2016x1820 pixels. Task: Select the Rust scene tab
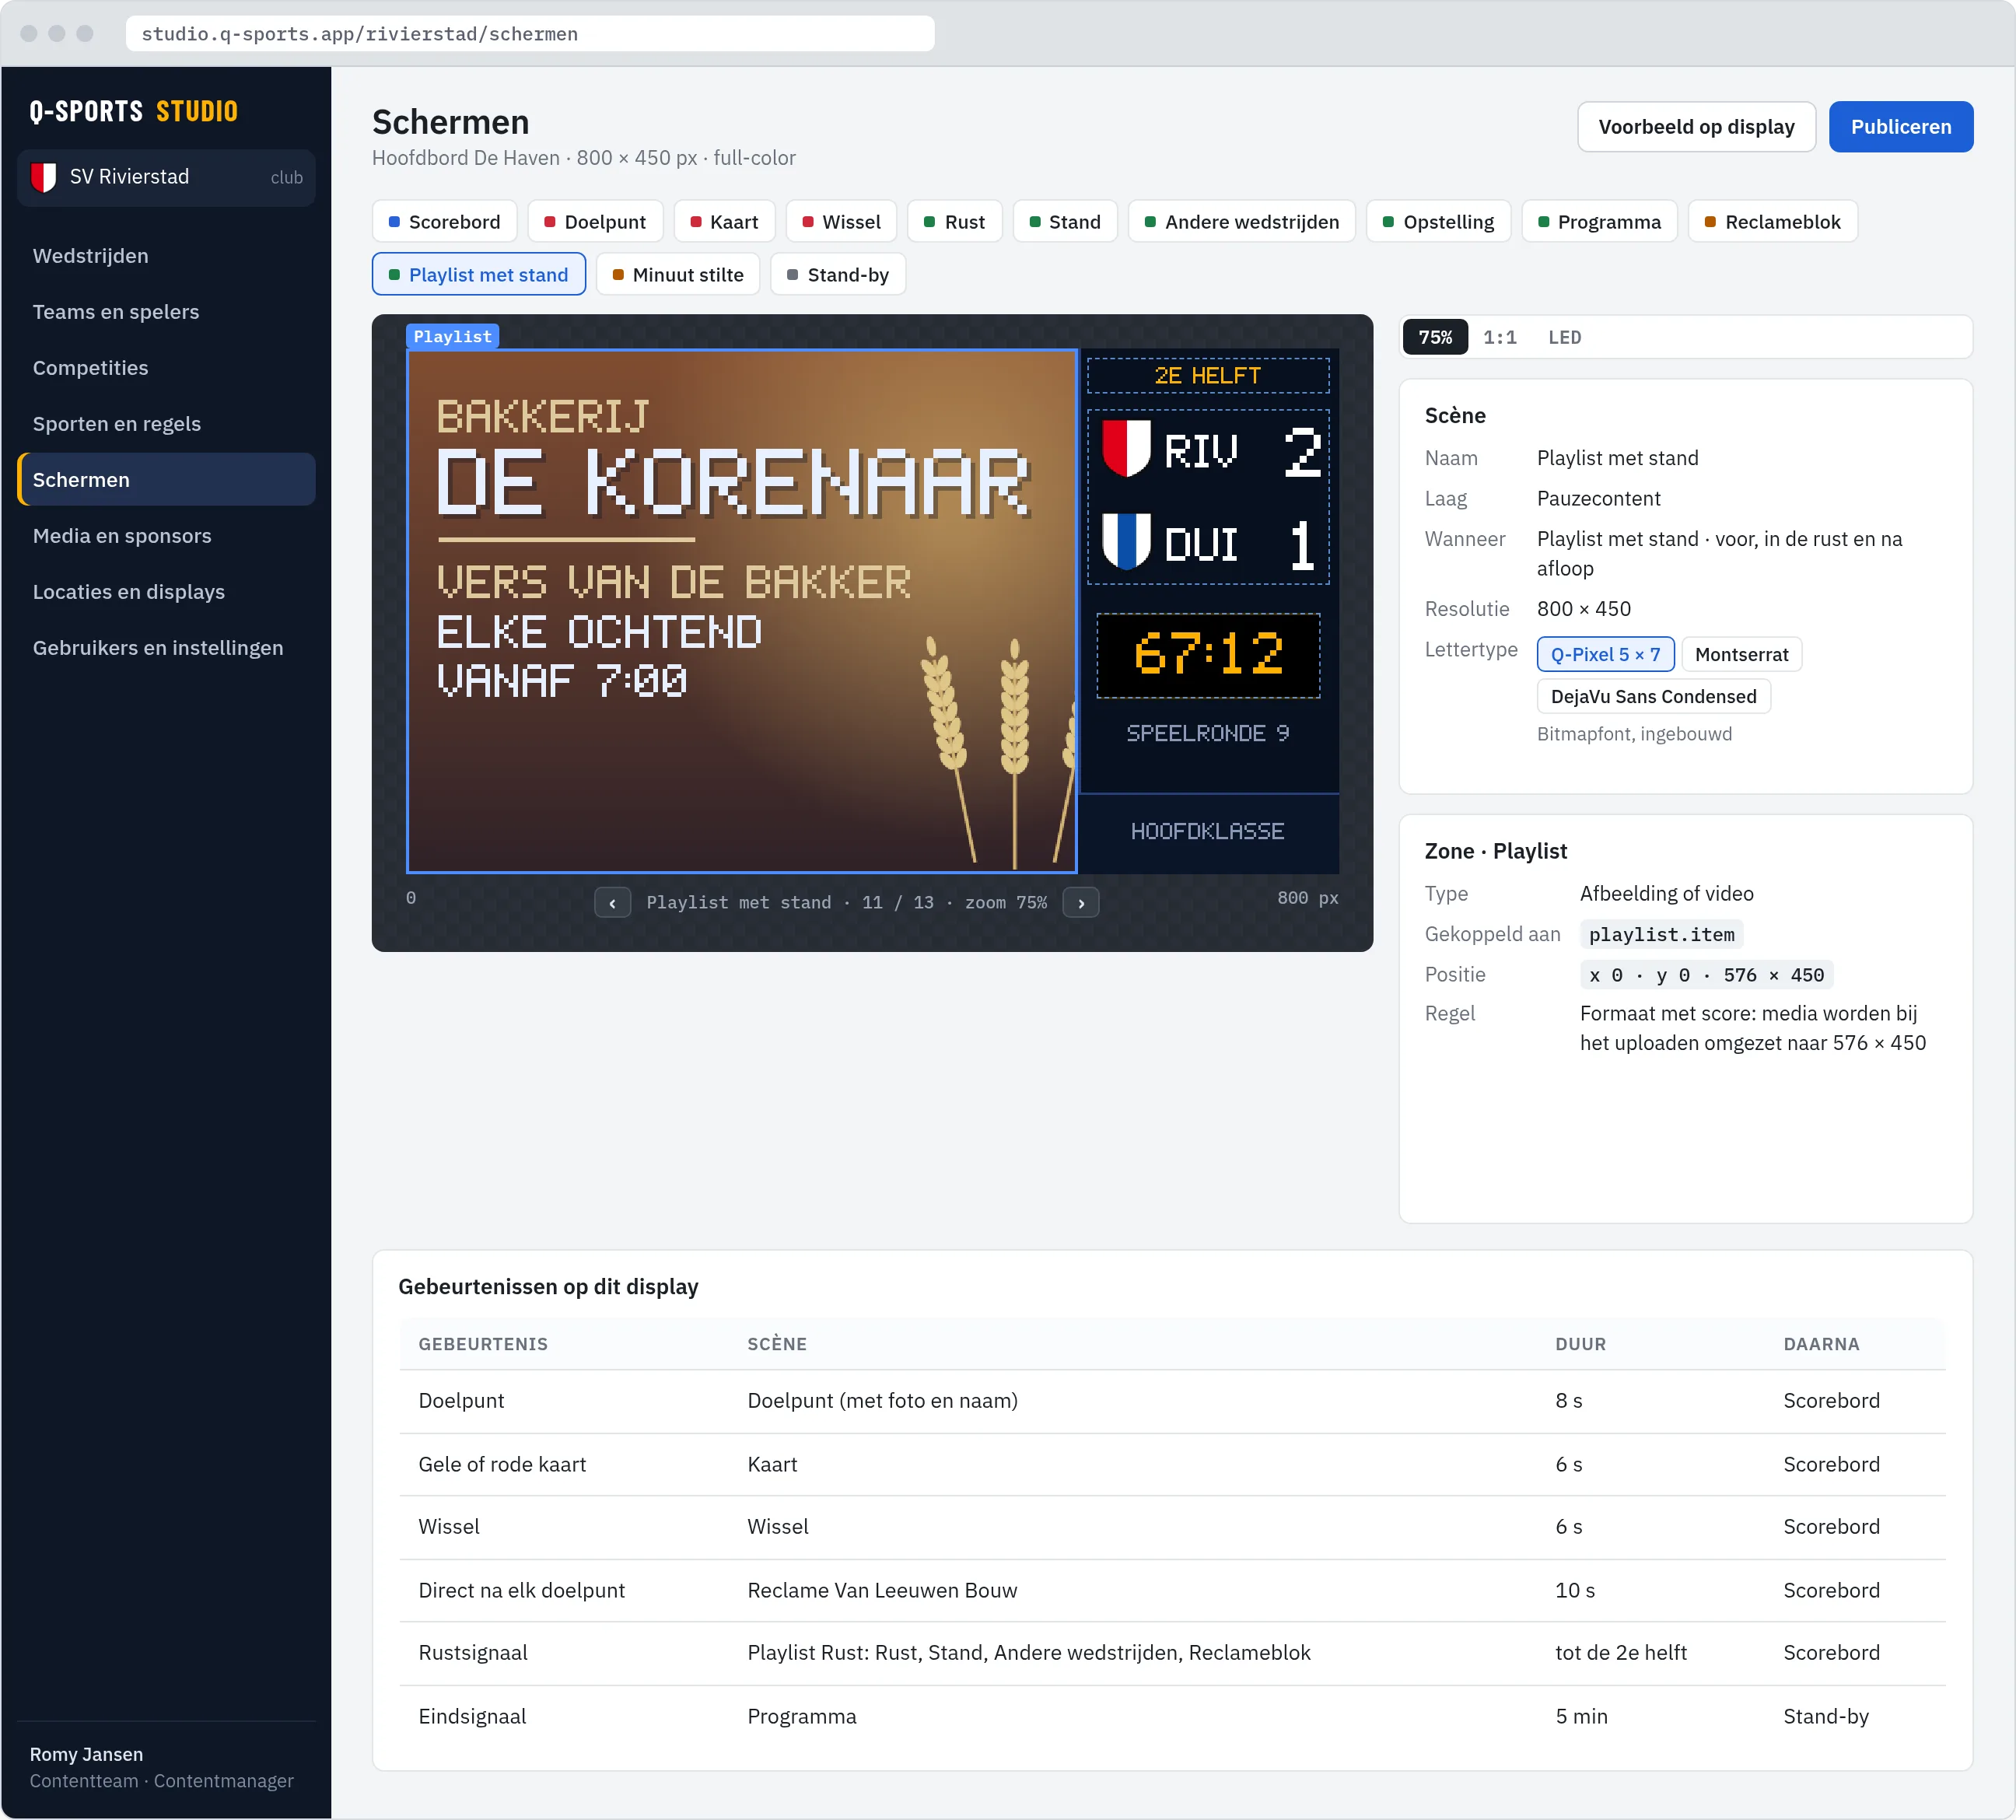(954, 222)
